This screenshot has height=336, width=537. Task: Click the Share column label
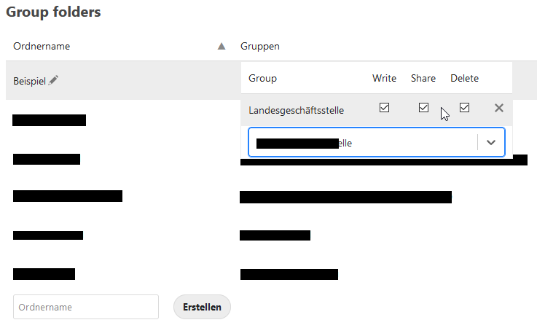pos(423,78)
